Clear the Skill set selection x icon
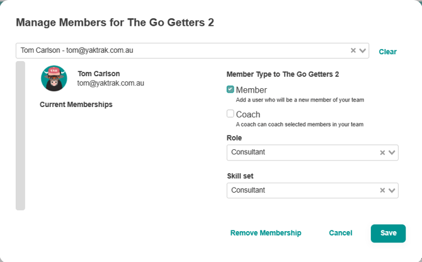This screenshot has height=262, width=422. (382, 190)
